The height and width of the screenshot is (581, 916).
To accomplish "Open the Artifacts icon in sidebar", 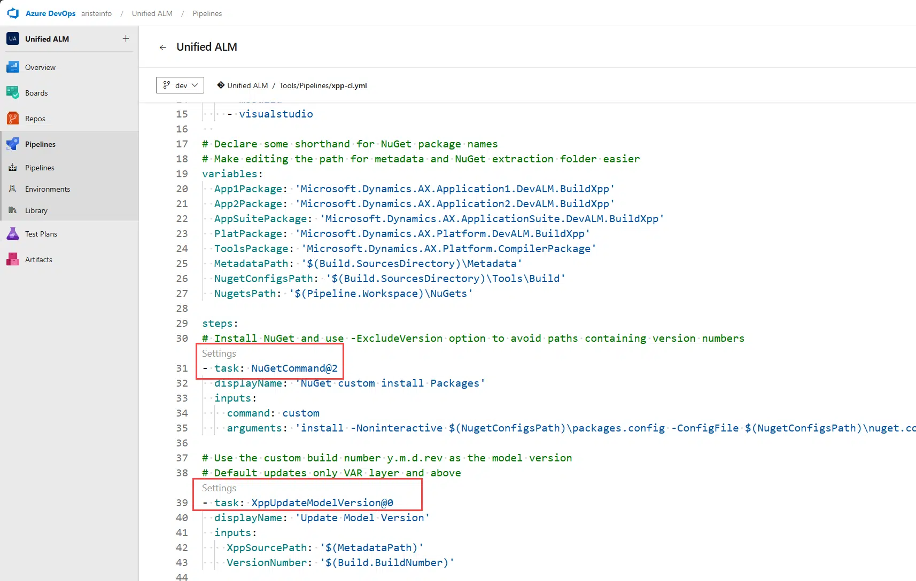I will pos(13,260).
